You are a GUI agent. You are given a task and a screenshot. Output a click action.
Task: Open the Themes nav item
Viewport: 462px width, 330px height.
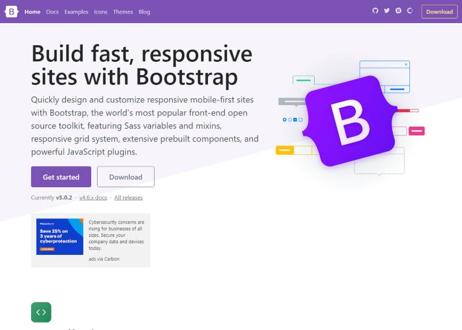click(123, 12)
